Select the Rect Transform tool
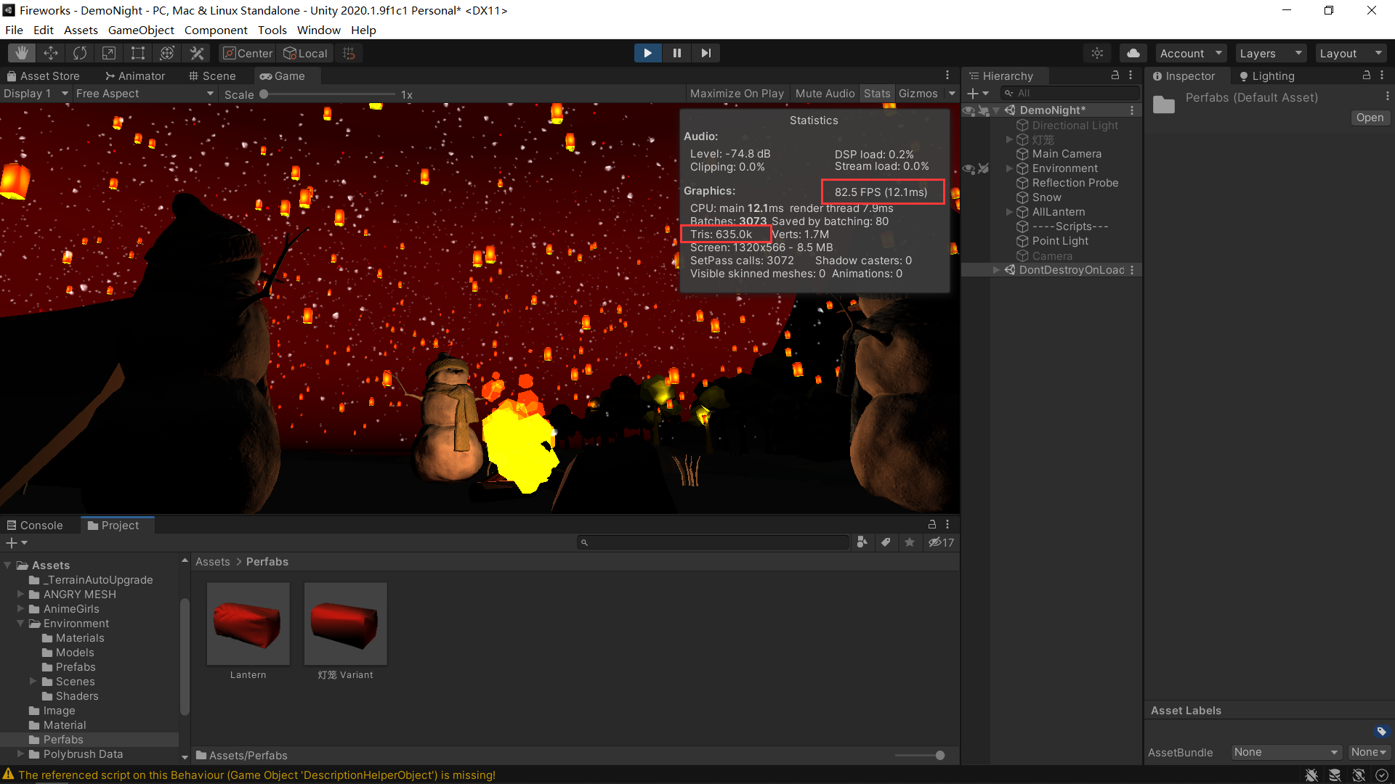The width and height of the screenshot is (1395, 784). point(137,52)
